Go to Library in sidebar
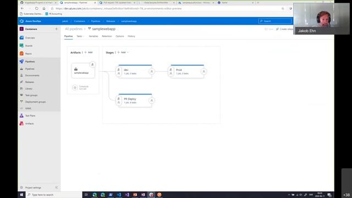 click(29, 89)
